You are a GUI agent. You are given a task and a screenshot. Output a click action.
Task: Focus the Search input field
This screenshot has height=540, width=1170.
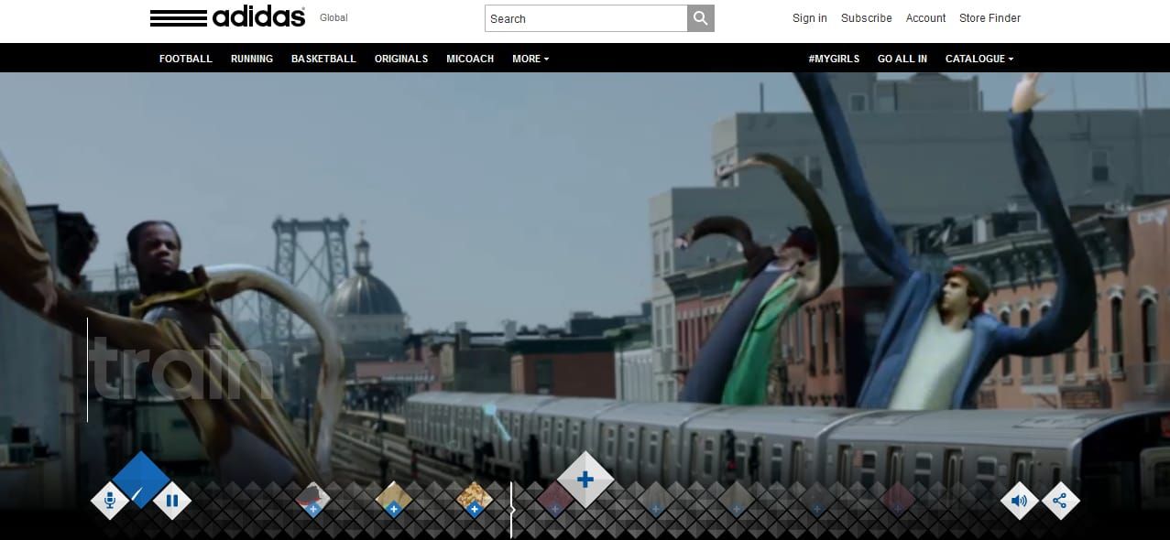586,18
